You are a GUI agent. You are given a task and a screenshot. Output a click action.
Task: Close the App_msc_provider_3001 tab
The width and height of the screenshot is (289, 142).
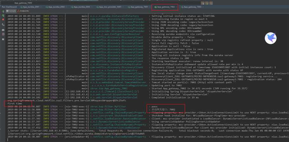(123, 7)
